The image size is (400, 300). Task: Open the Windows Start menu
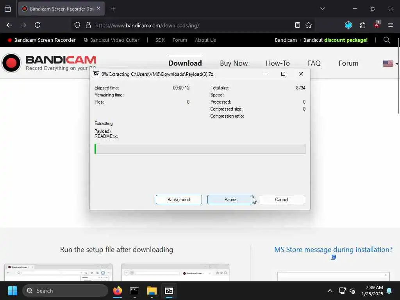tap(12, 291)
